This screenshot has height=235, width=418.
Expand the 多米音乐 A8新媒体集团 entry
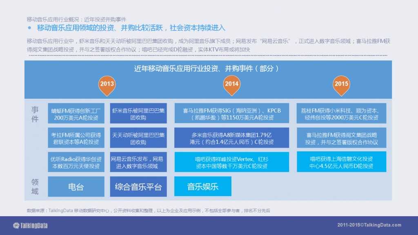(x=231, y=138)
